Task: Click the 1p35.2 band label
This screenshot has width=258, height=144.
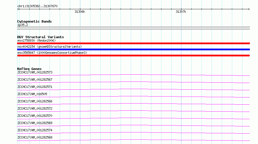Action: pyautogui.click(x=23, y=25)
